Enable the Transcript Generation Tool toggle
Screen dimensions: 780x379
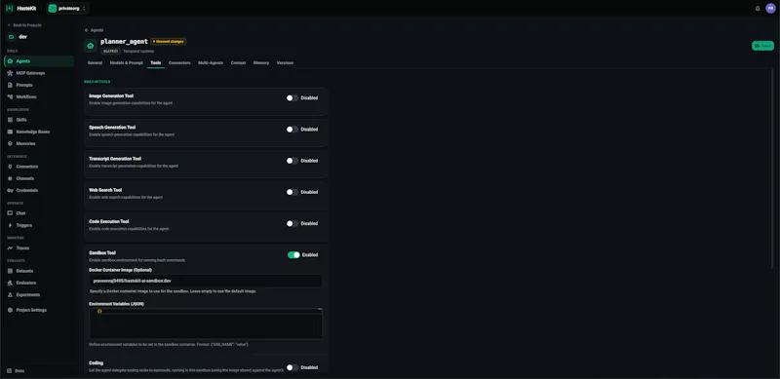click(x=292, y=161)
